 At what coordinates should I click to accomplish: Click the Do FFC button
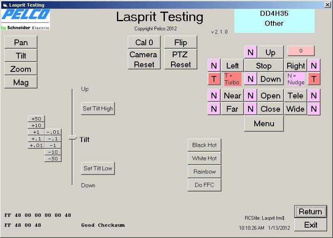pyautogui.click(x=204, y=185)
